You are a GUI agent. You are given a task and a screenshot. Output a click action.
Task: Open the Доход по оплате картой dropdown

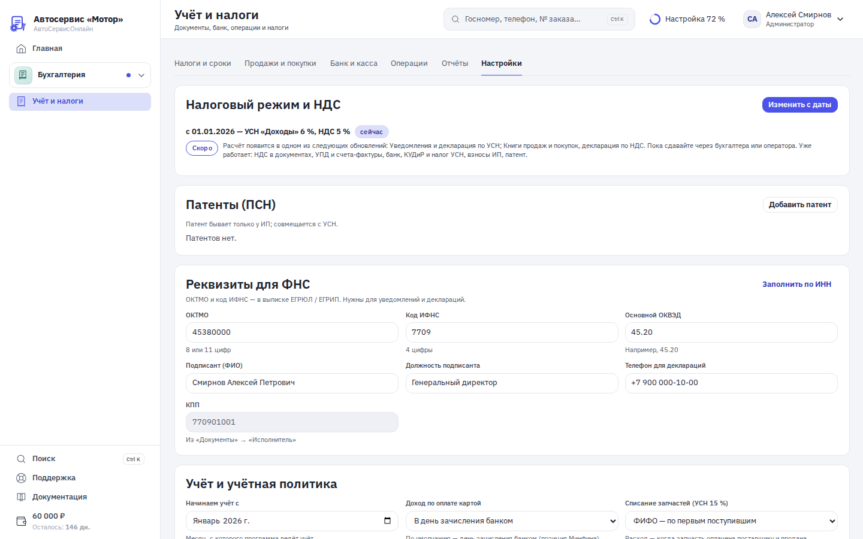click(x=512, y=521)
